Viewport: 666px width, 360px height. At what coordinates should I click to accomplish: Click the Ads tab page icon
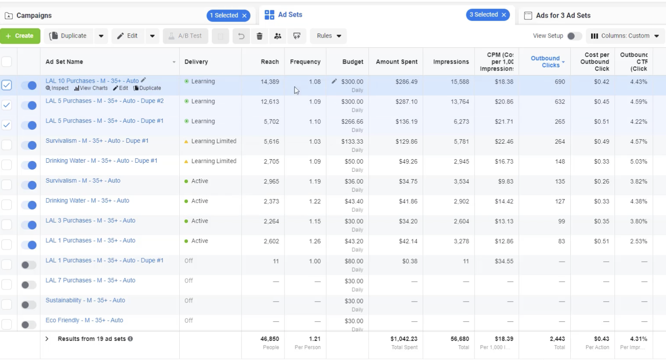tap(528, 16)
